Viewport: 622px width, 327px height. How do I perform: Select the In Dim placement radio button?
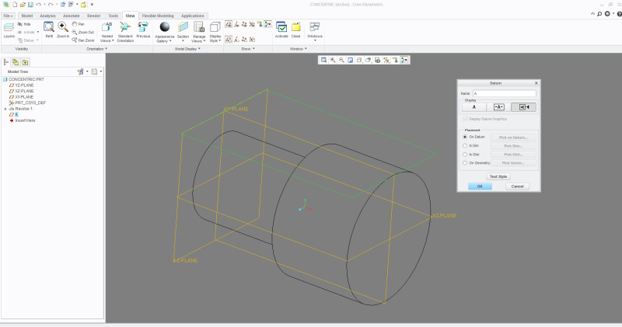click(465, 145)
